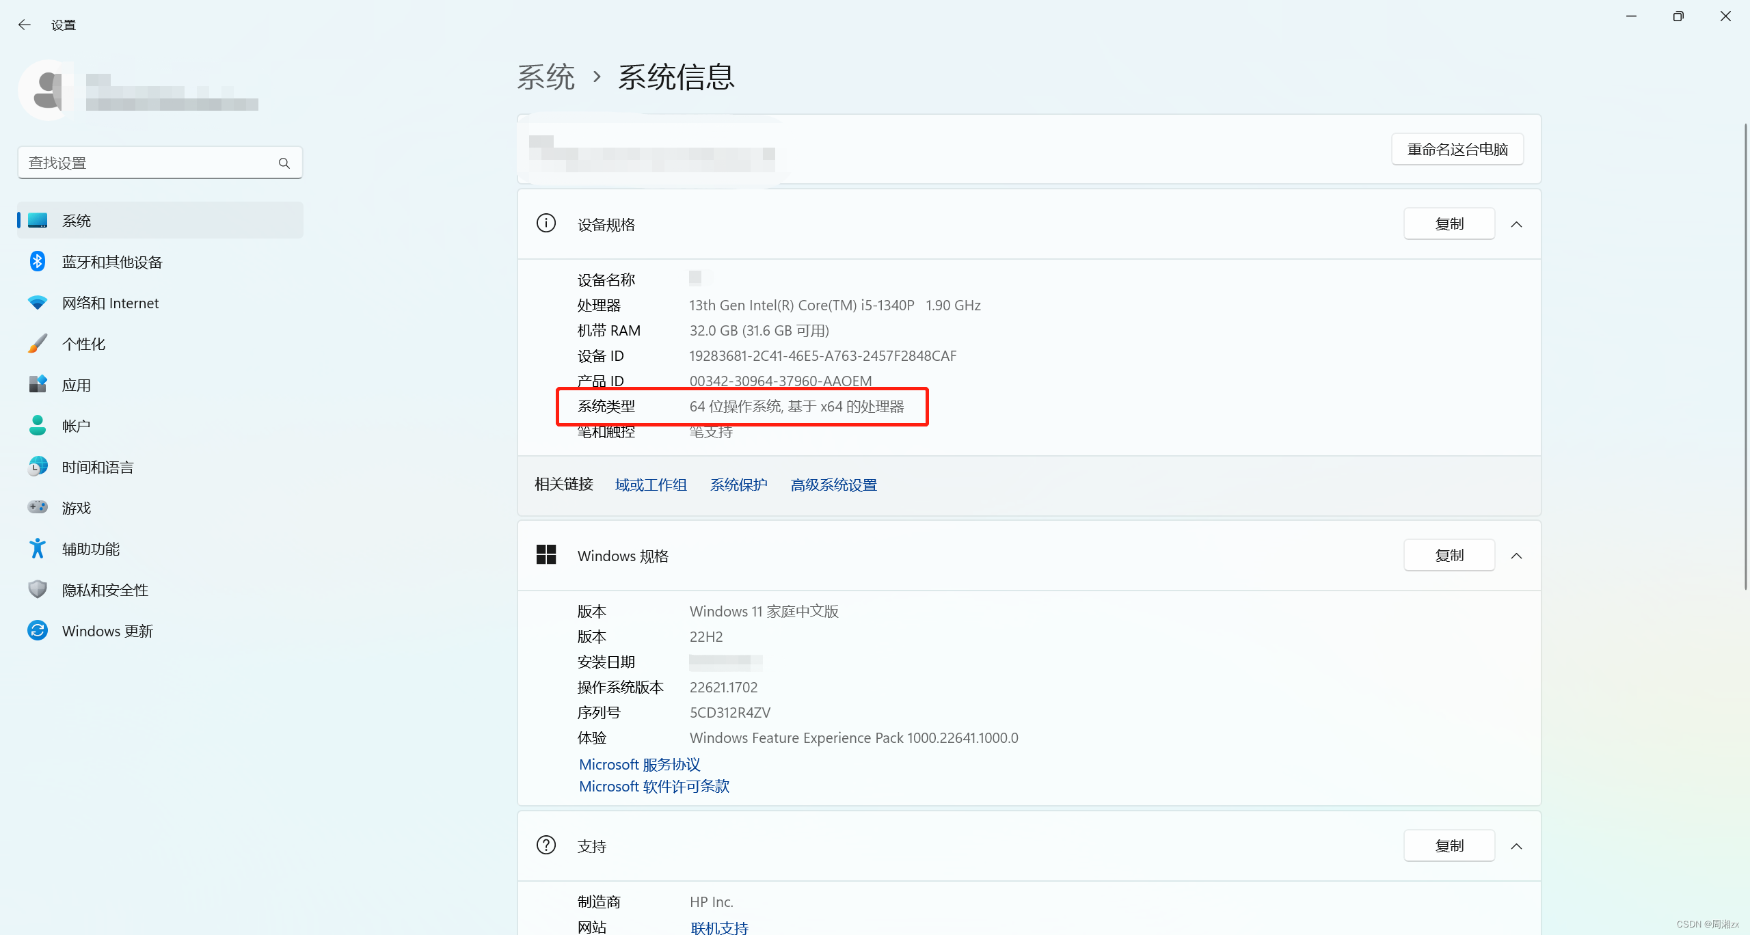Collapse the 支持 section chevron
Viewport: 1750px width, 935px height.
point(1517,845)
